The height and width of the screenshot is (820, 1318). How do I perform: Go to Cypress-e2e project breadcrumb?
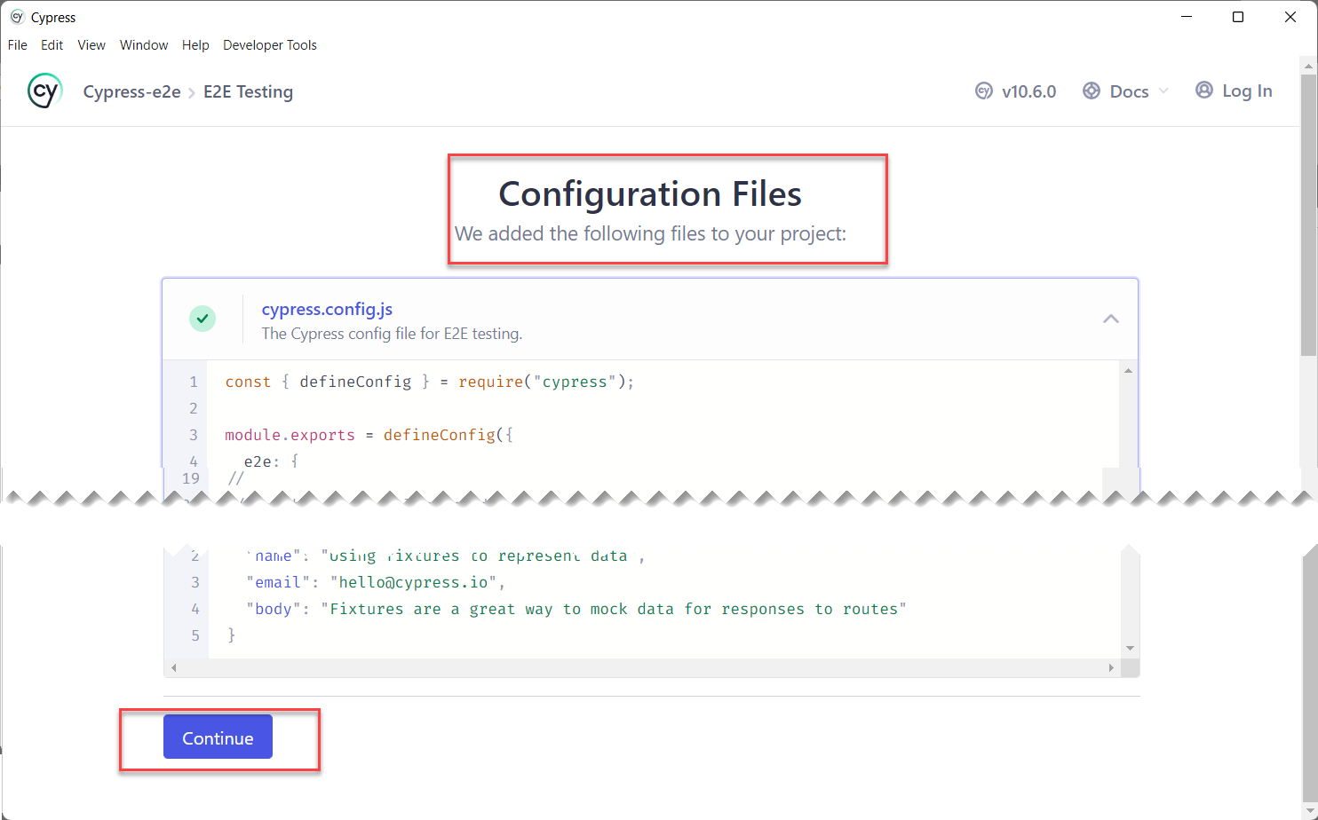coord(131,91)
